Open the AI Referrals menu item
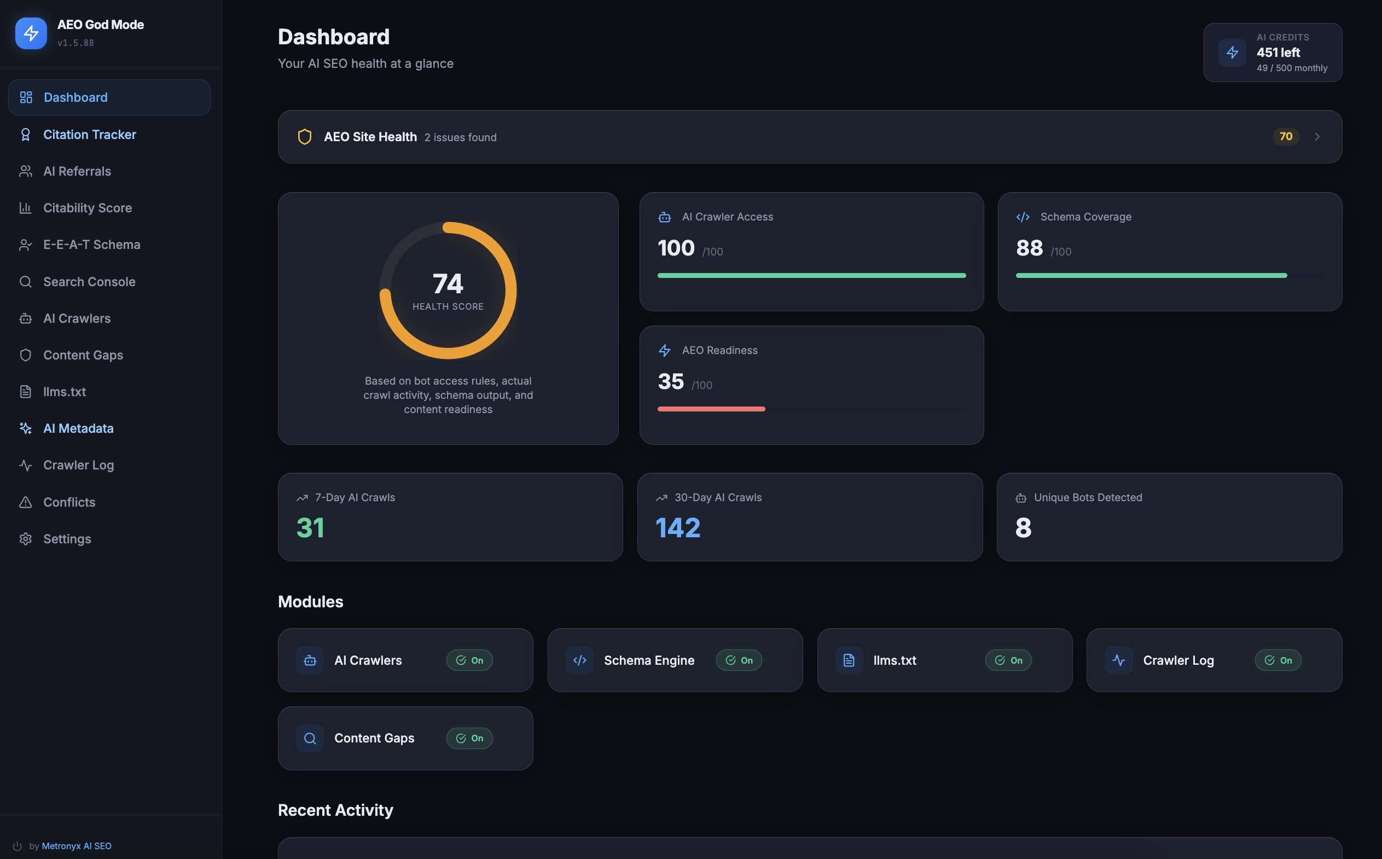The image size is (1382, 859). 77,171
